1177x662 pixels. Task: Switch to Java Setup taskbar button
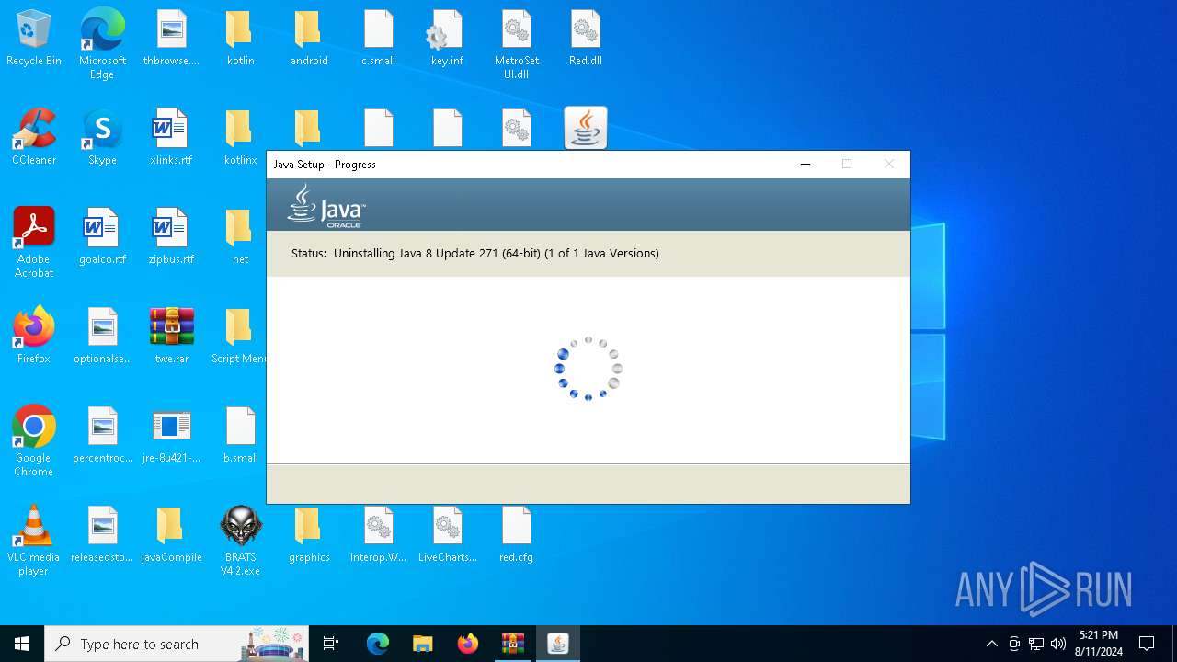coord(558,644)
